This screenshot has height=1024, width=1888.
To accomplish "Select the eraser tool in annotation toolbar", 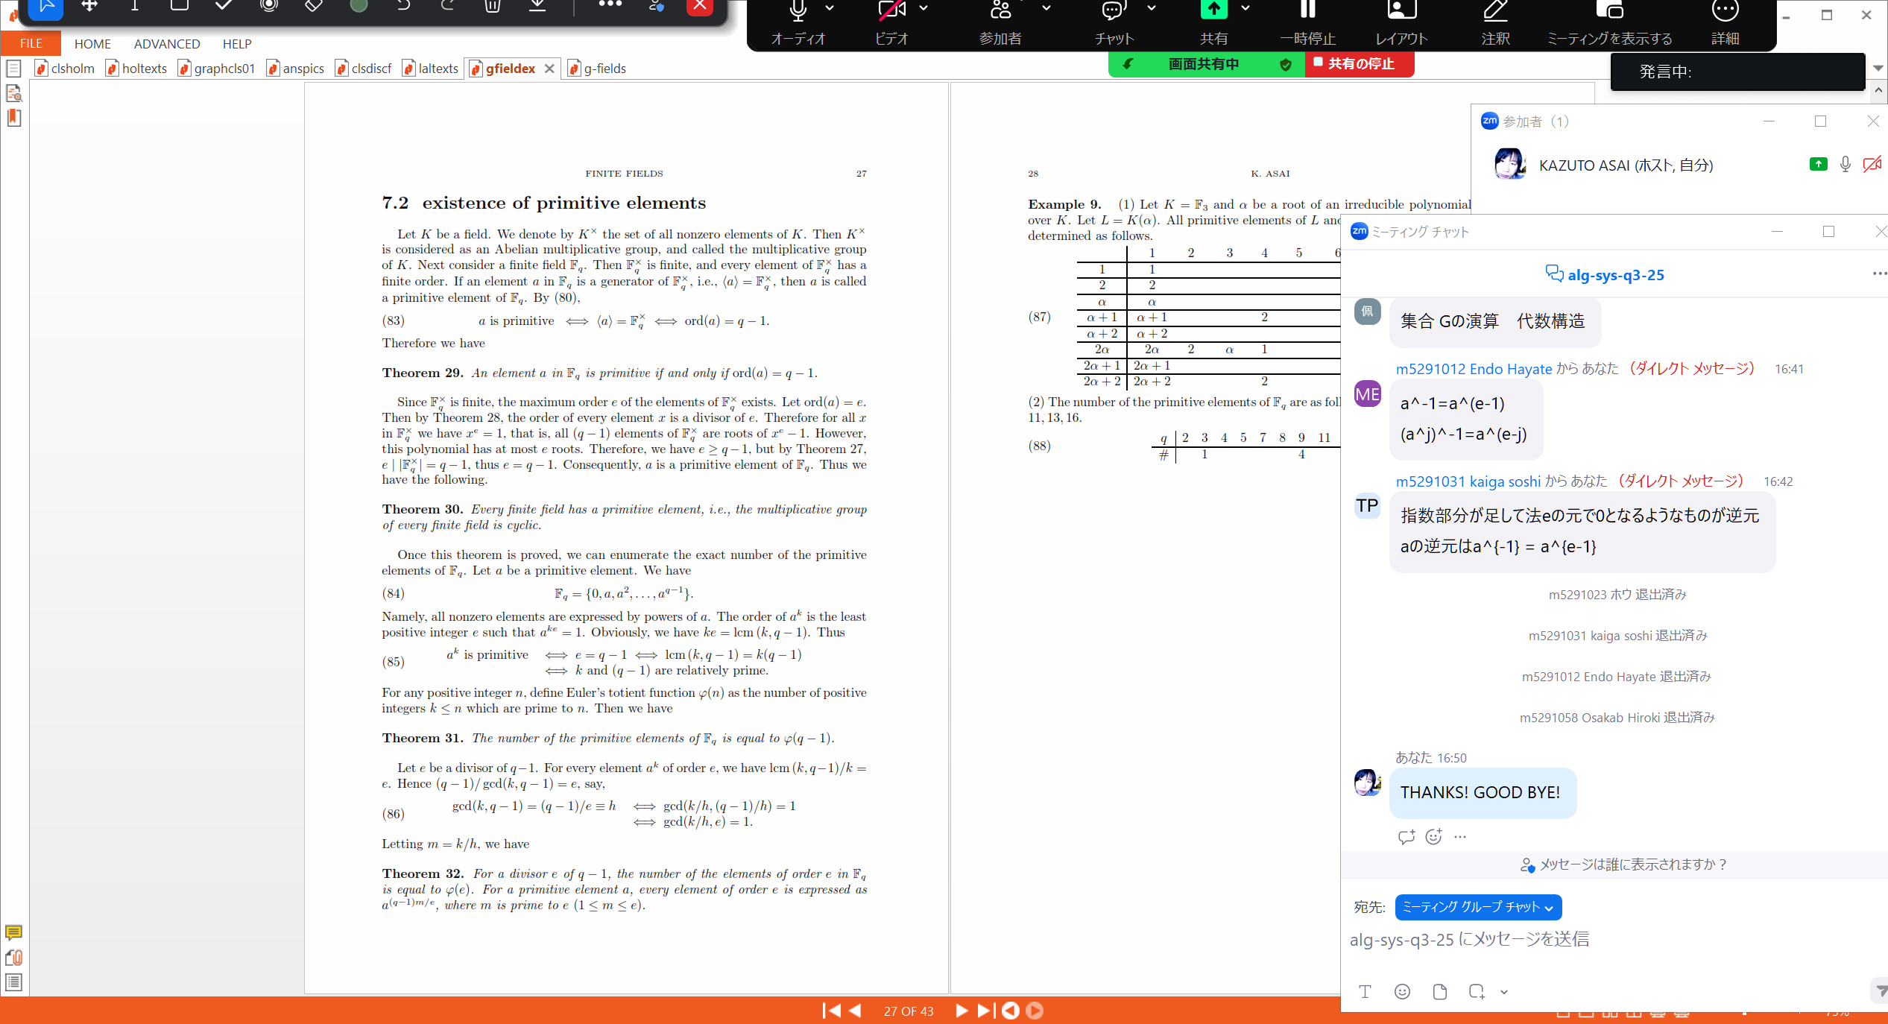I will (314, 6).
